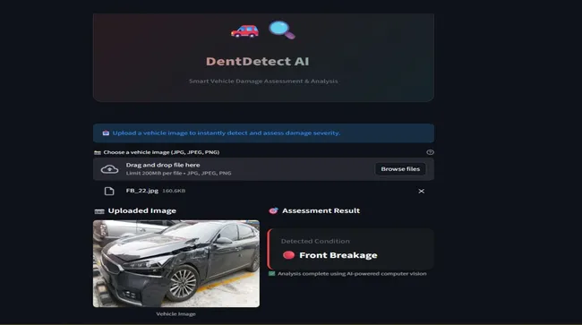The image size is (582, 325).
Task: Click the magnifying glass emoji icon
Action: 282,30
